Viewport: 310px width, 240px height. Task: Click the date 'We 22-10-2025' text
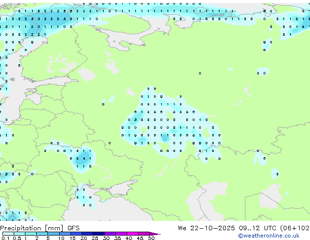[x=206, y=228]
